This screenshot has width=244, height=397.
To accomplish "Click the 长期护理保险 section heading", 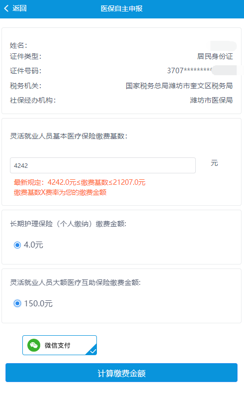I will tap(68, 224).
